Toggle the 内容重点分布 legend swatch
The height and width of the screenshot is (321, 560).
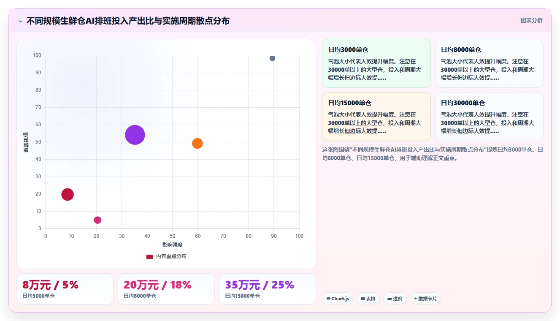coord(150,256)
